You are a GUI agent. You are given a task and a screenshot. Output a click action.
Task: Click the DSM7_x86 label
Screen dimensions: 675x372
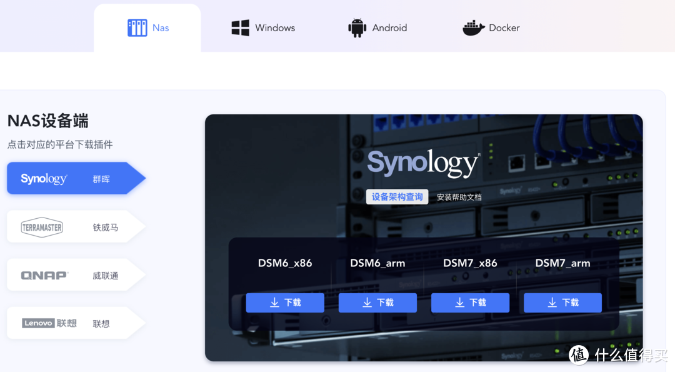click(x=470, y=263)
